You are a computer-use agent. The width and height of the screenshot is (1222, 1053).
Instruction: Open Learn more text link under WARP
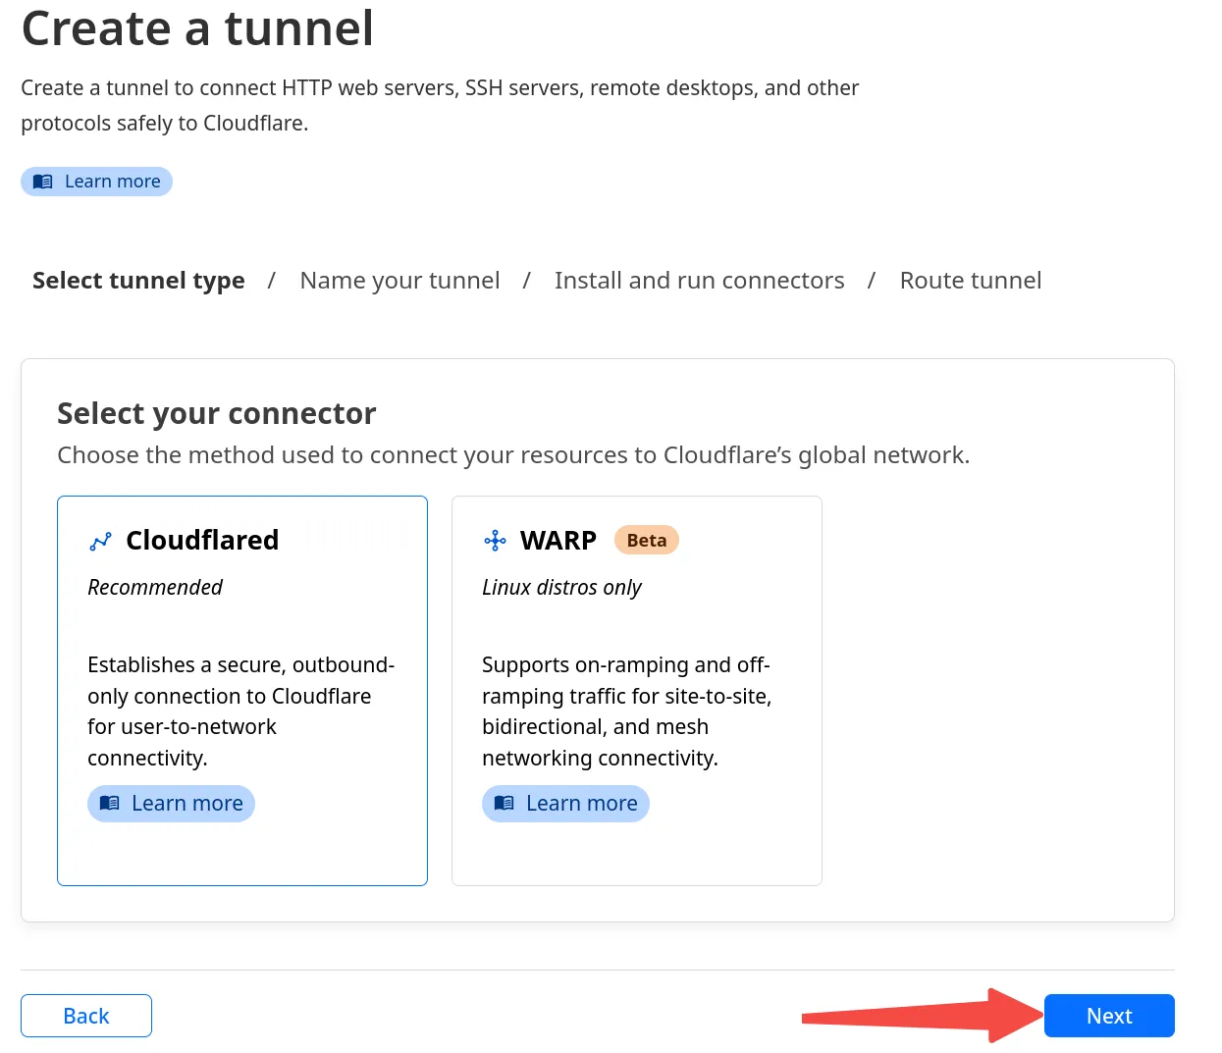point(581,804)
